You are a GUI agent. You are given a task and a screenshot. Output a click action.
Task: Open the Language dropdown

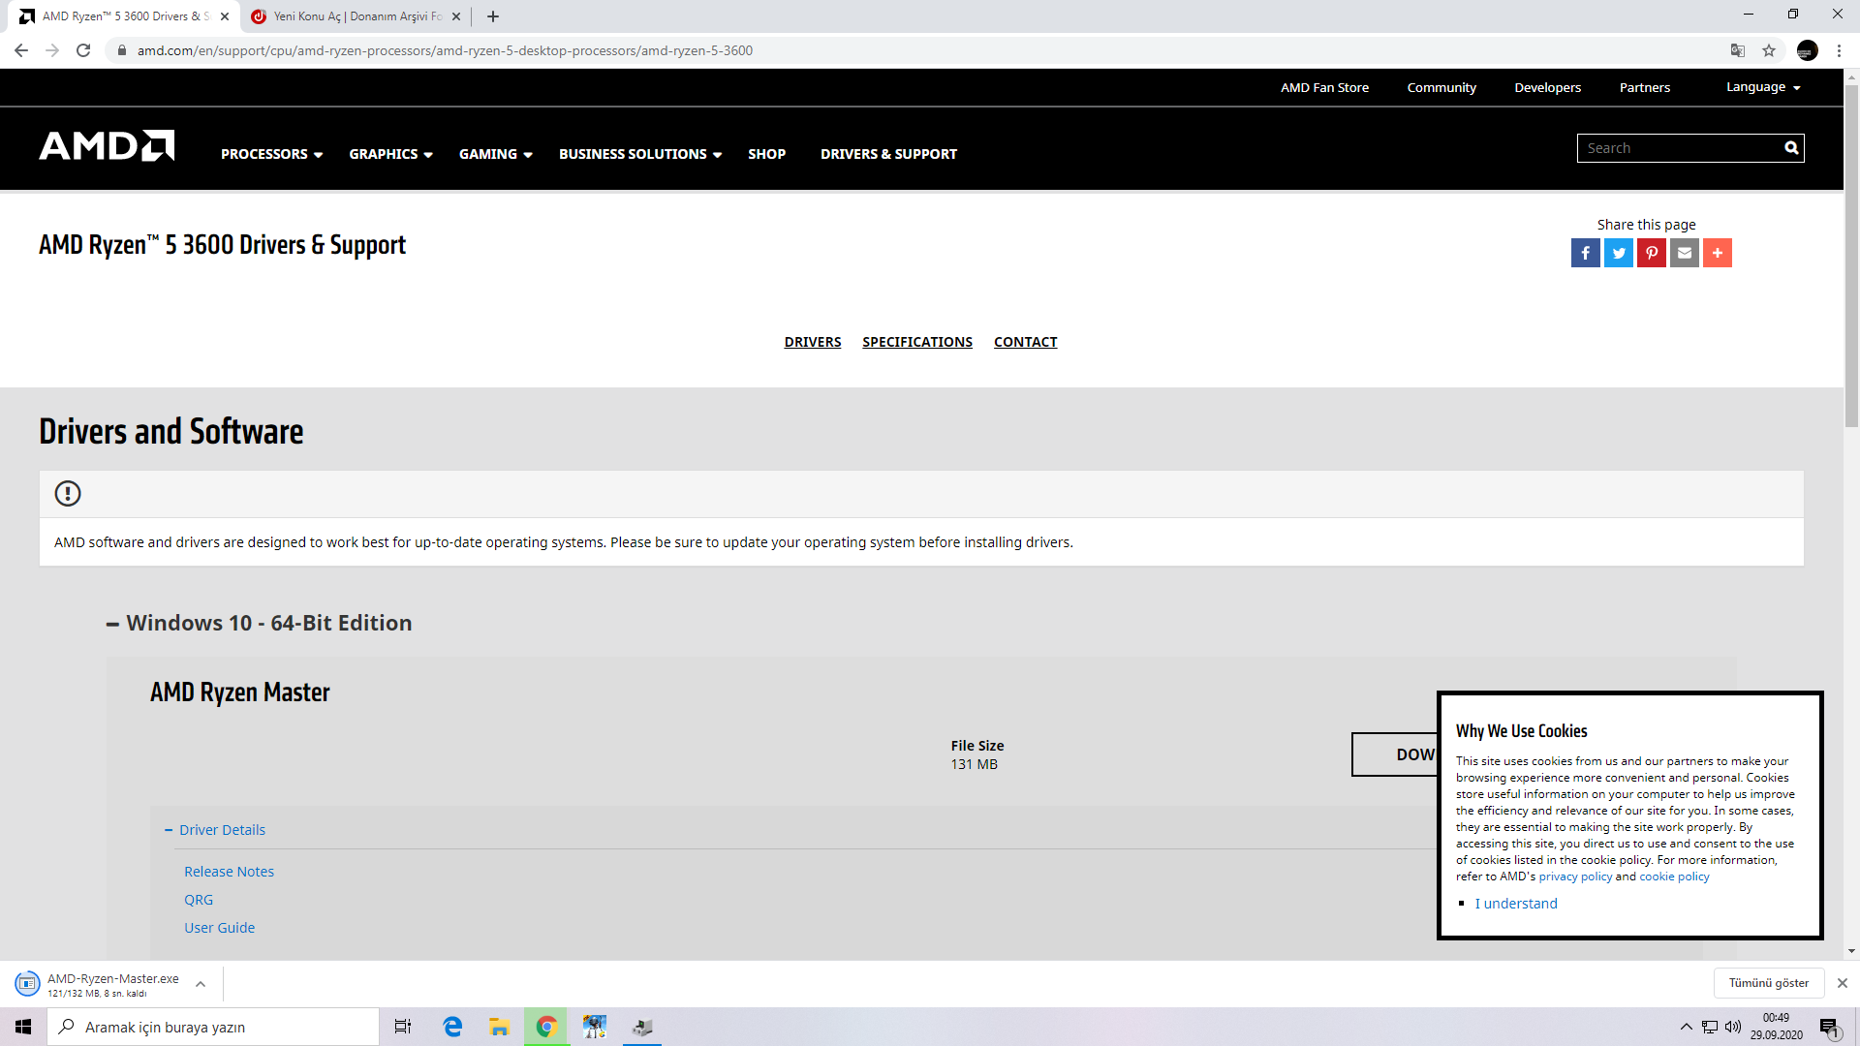click(1763, 87)
